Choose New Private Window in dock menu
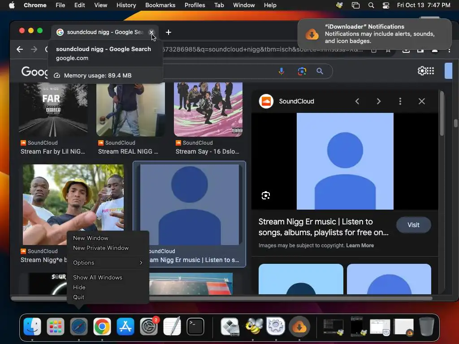459x344 pixels. pyautogui.click(x=101, y=248)
